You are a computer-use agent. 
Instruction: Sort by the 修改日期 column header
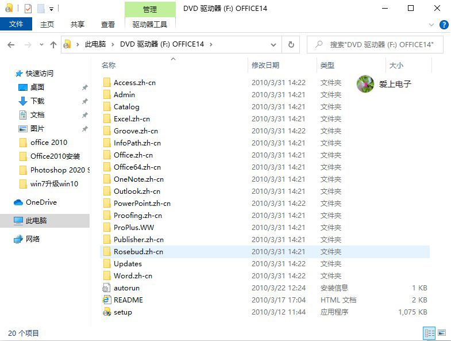pyautogui.click(x=265, y=66)
